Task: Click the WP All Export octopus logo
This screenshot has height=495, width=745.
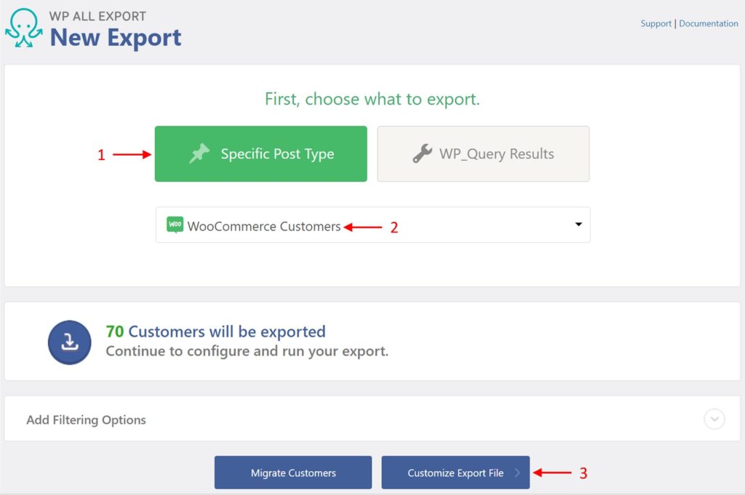Action: coord(24,27)
